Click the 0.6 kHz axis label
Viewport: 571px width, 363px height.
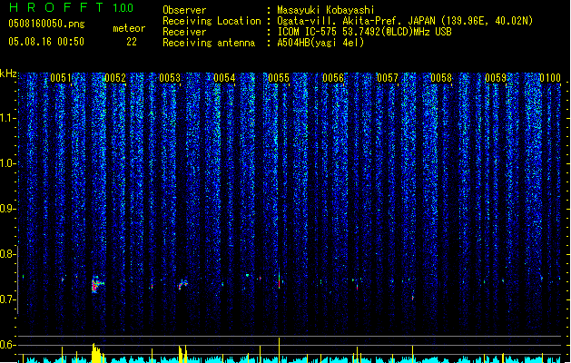tap(7, 345)
